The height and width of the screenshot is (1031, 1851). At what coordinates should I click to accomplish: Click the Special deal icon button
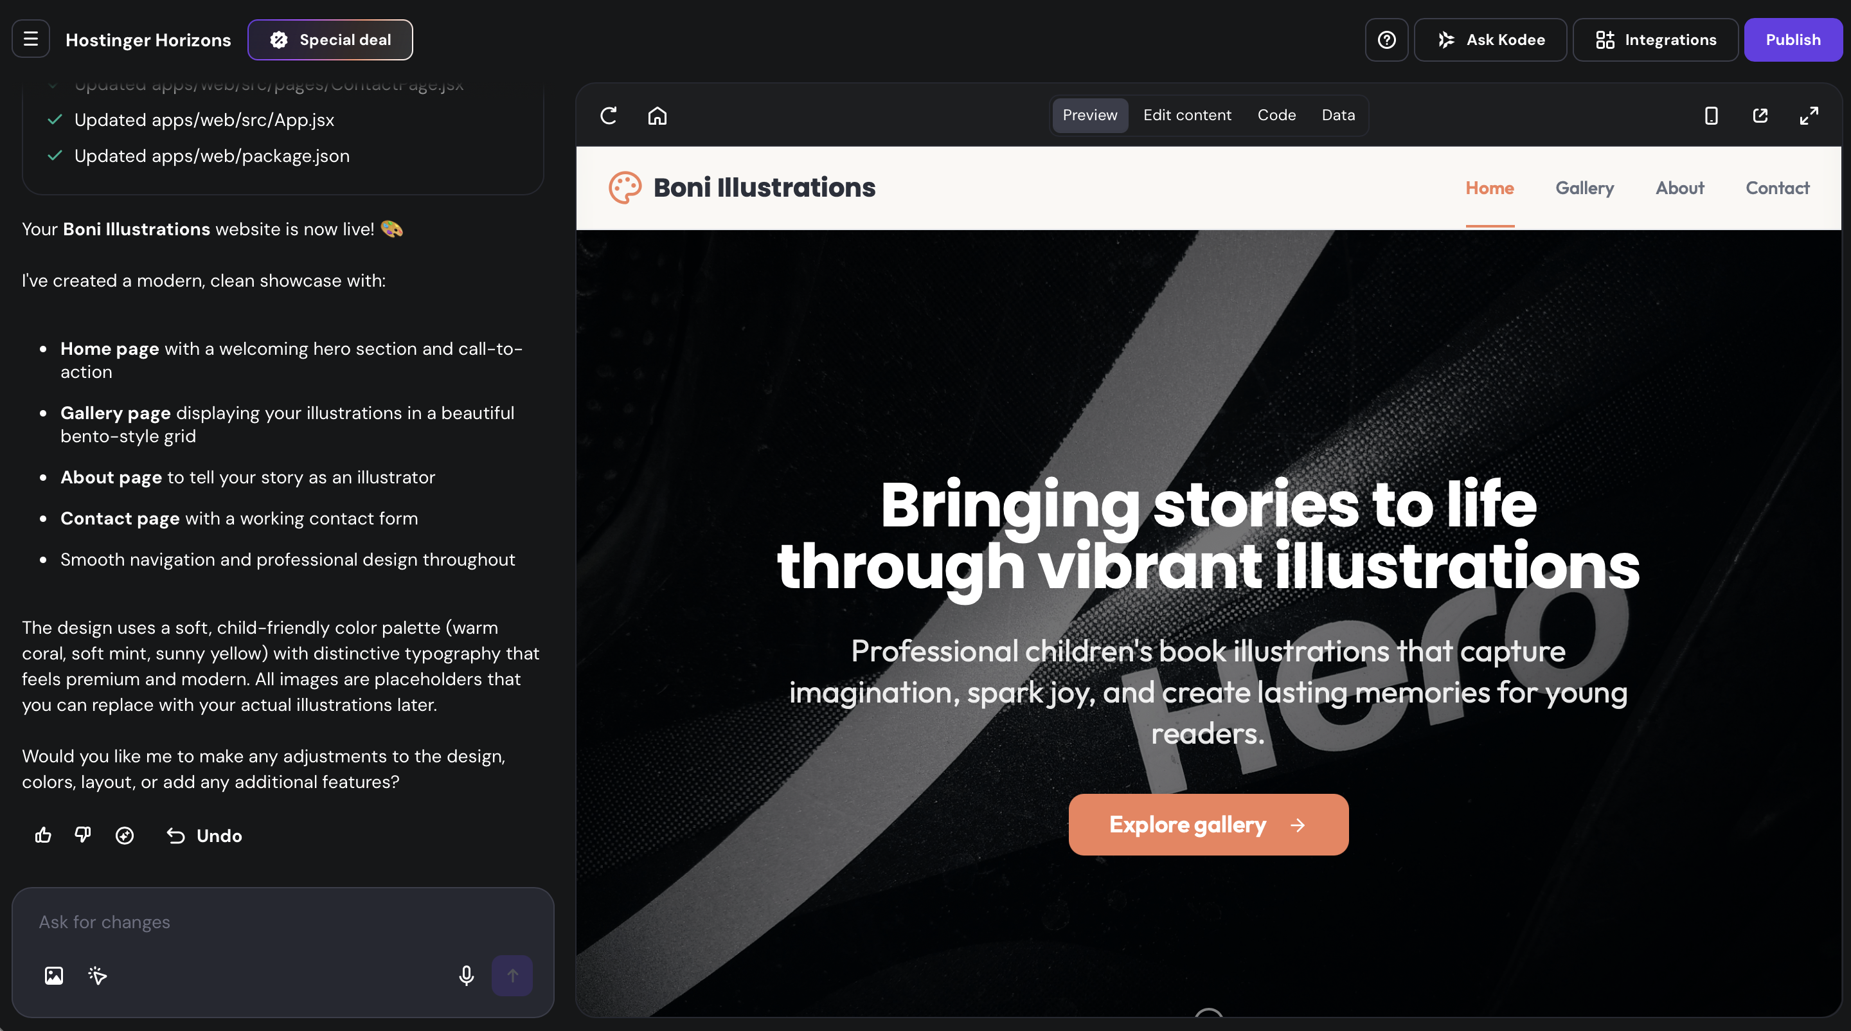pyautogui.click(x=278, y=39)
